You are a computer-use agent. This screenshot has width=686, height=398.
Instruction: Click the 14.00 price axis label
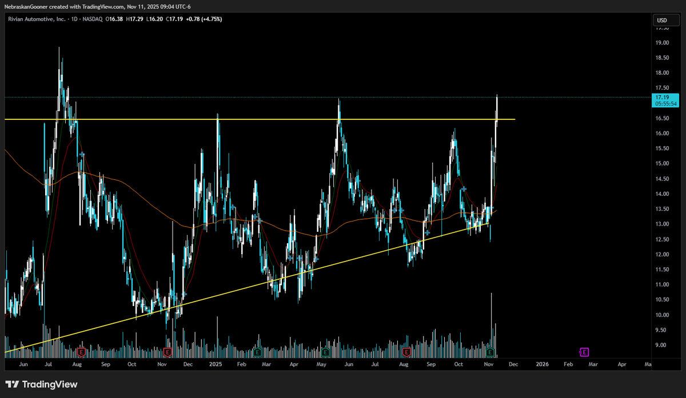(x=663, y=194)
